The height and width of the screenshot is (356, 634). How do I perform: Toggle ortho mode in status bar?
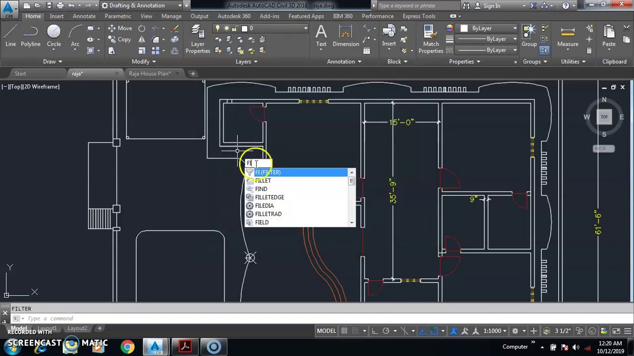point(375,331)
